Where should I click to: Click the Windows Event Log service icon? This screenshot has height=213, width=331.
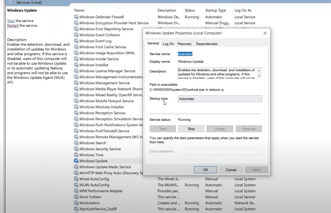tap(76, 41)
